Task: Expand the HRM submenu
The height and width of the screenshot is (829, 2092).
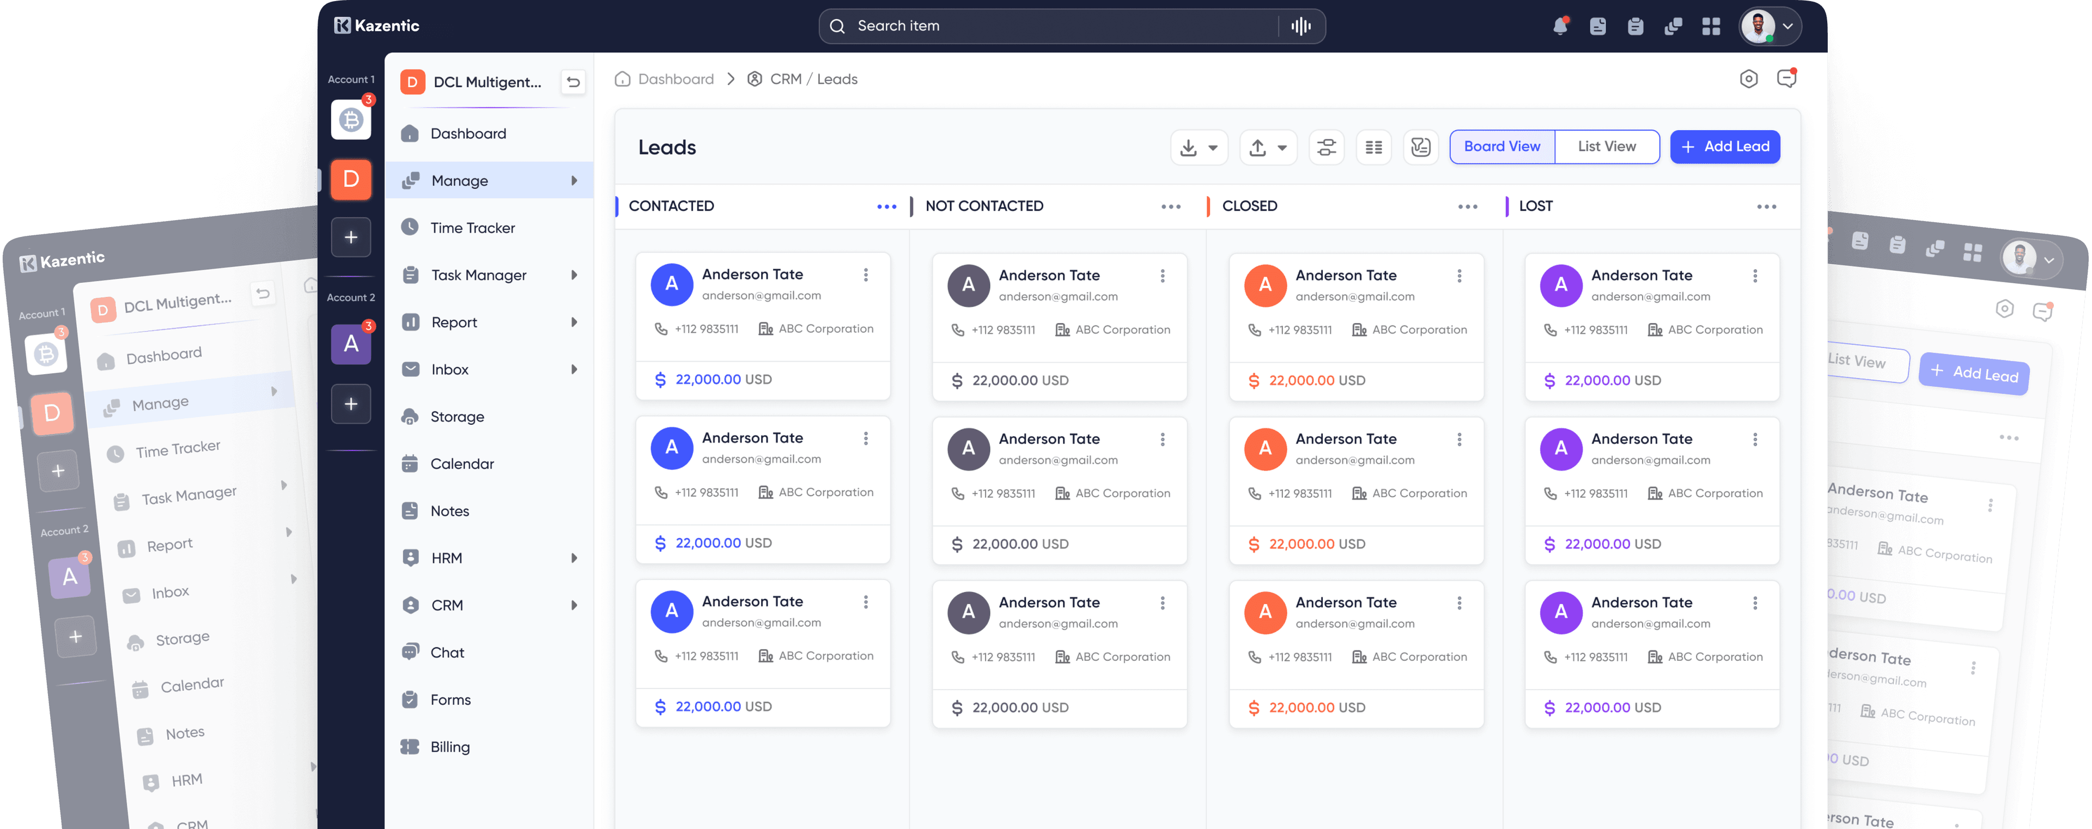Action: coord(574,558)
